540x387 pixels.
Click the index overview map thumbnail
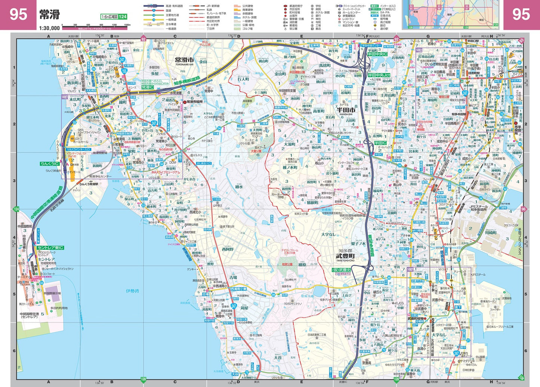pos(451,15)
